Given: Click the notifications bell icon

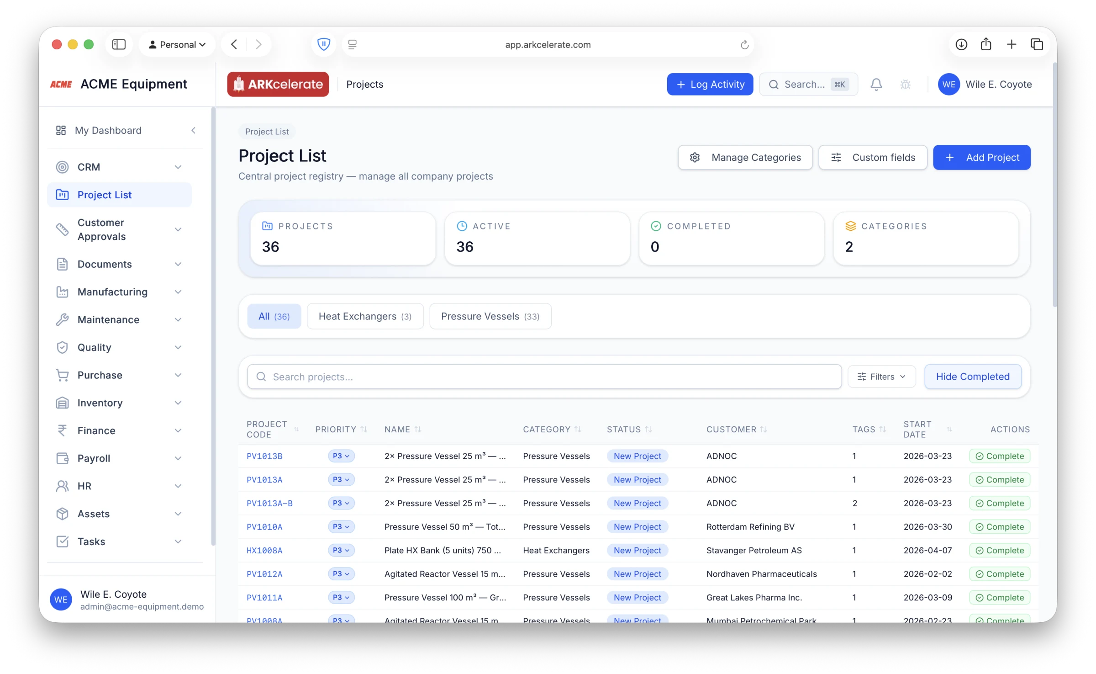Looking at the screenshot, I should click(x=876, y=85).
